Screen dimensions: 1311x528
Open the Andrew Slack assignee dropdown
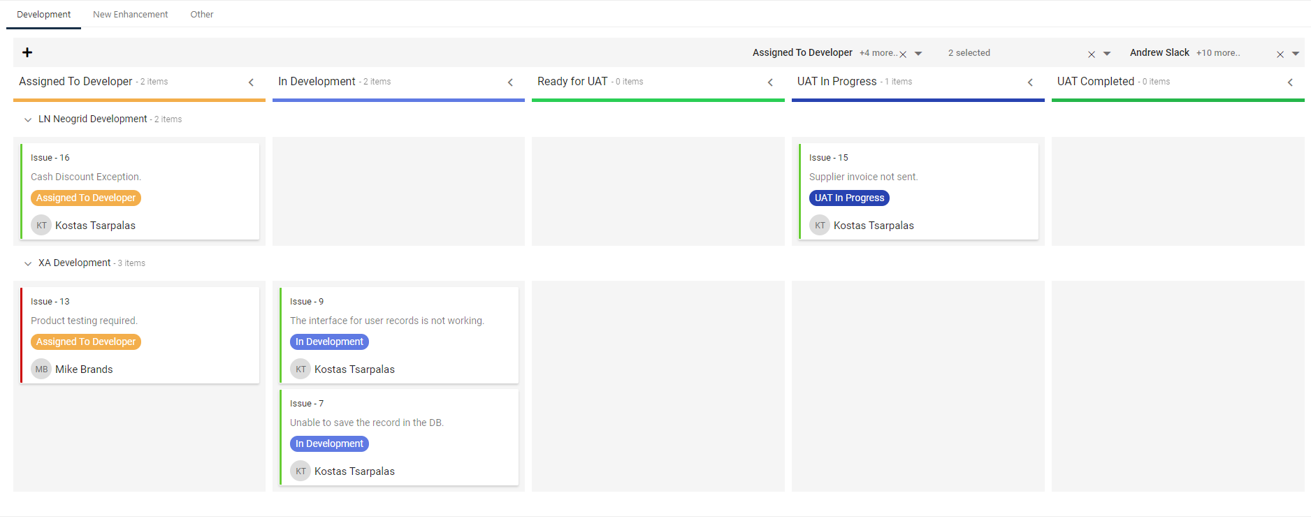(x=1295, y=54)
